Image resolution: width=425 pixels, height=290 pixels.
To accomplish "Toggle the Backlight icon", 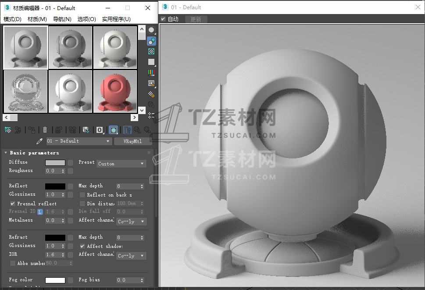I will (x=151, y=41).
